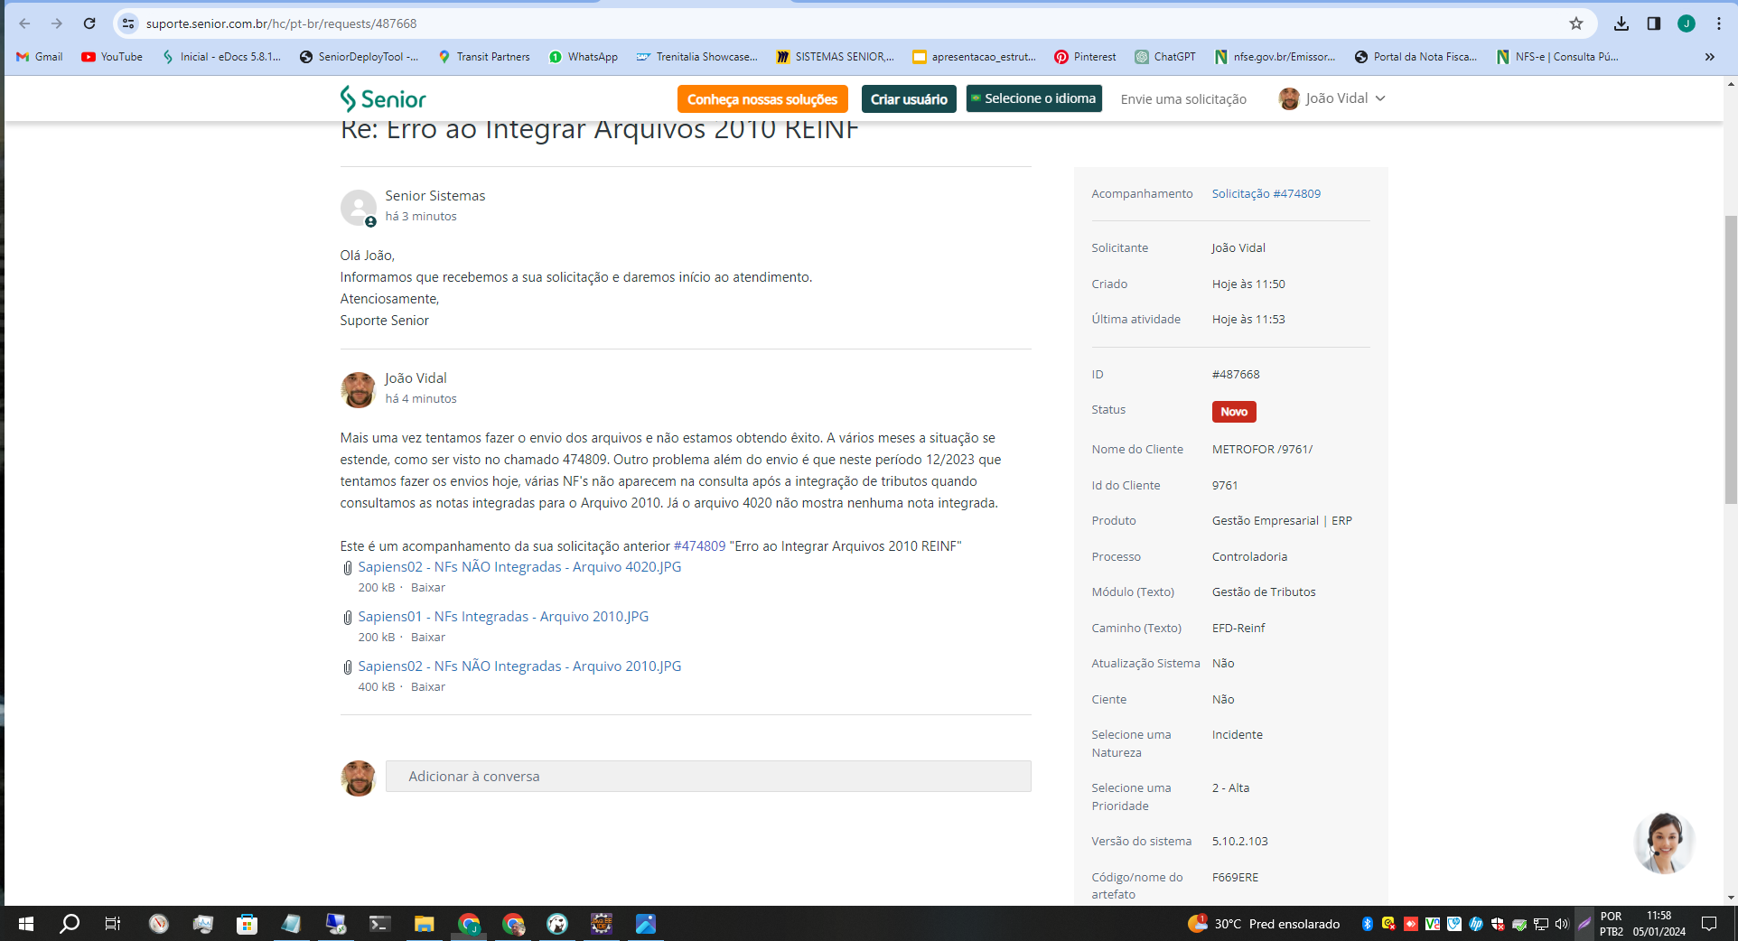
Task: Reload the current page
Action: tap(89, 23)
